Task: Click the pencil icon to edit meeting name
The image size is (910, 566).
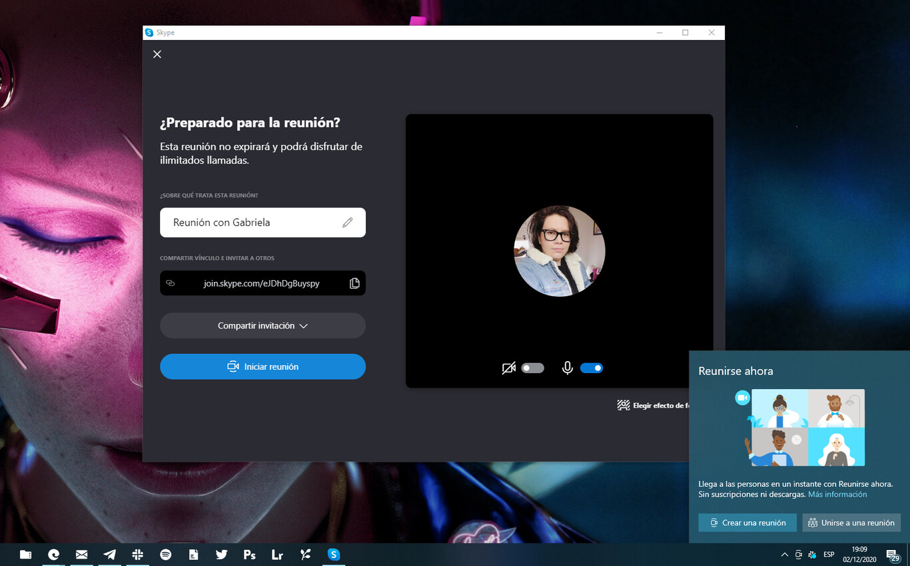Action: 347,223
